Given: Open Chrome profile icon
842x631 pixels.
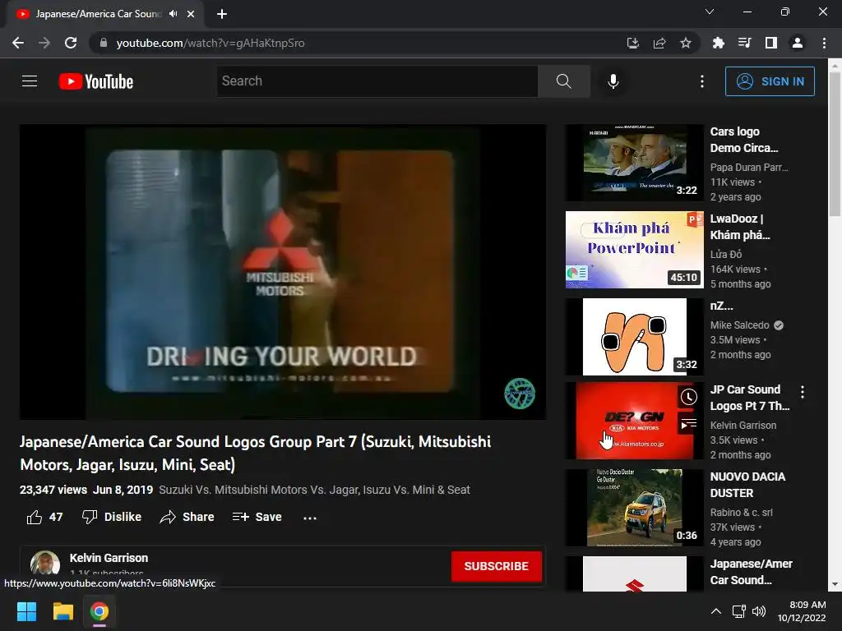Looking at the screenshot, I should [x=798, y=43].
